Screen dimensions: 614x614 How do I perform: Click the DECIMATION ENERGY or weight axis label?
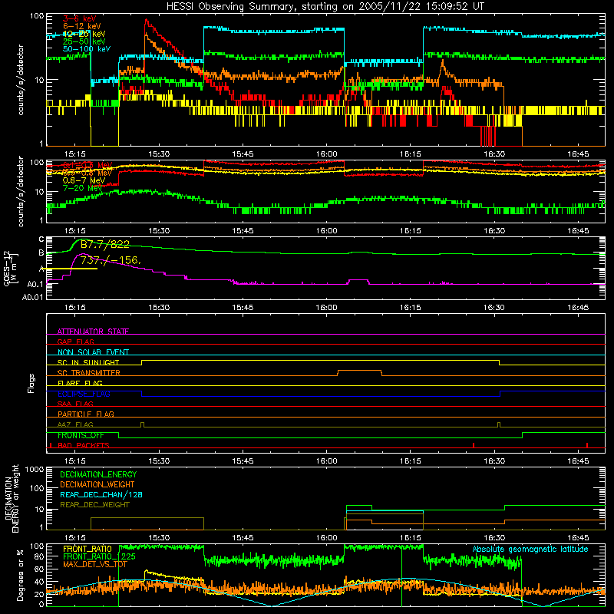click(x=12, y=498)
